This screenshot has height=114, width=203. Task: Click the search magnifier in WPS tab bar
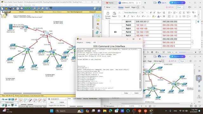click(144, 7)
